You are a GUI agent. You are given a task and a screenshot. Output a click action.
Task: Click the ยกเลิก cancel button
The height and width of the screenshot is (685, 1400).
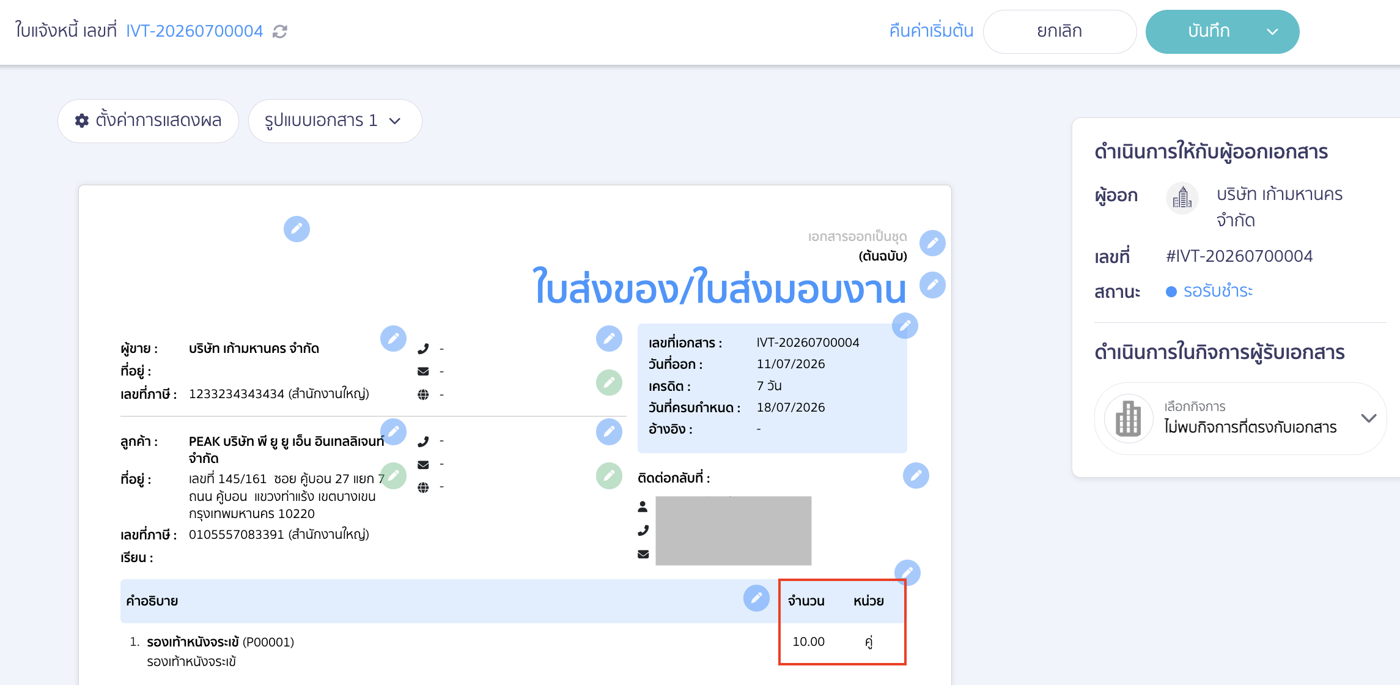[1059, 31]
